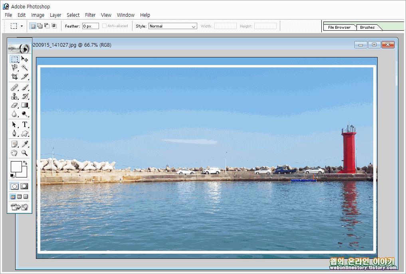Select the History Brush tool
Viewport: 406px width, 274px height.
pos(25,96)
